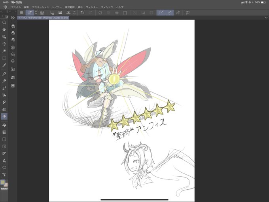Pick the main drawing color swatch
The height and width of the screenshot is (202, 269).
pyautogui.click(x=3, y=182)
